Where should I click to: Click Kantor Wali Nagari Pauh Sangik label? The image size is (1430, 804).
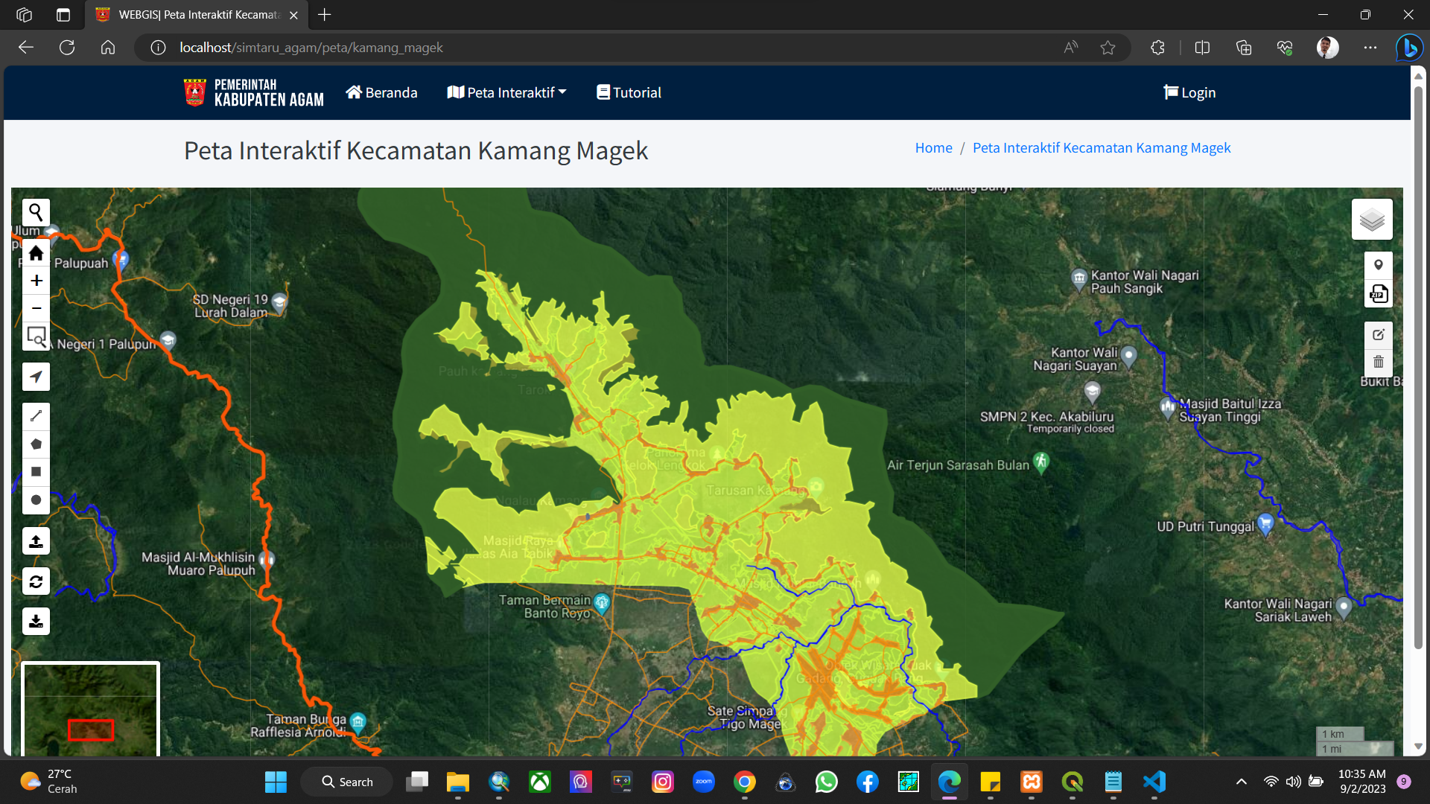click(1145, 281)
